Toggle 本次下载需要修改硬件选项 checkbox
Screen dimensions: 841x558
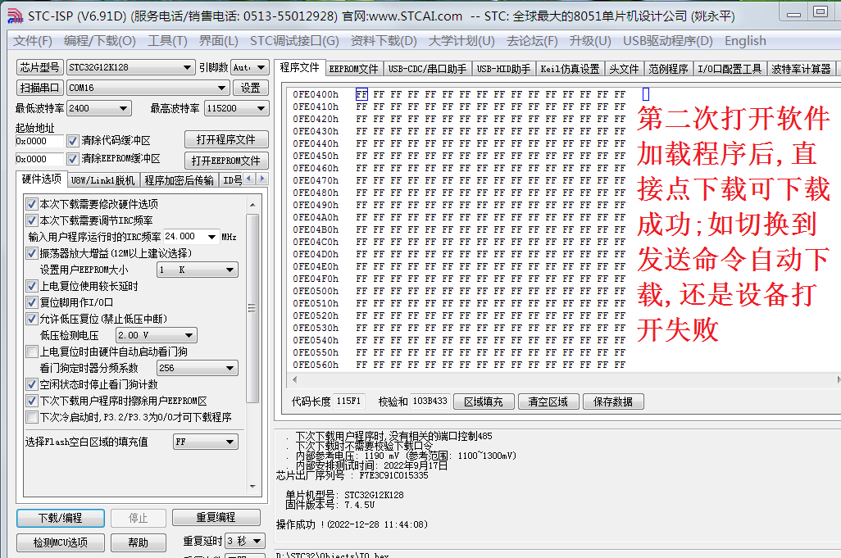pos(32,204)
